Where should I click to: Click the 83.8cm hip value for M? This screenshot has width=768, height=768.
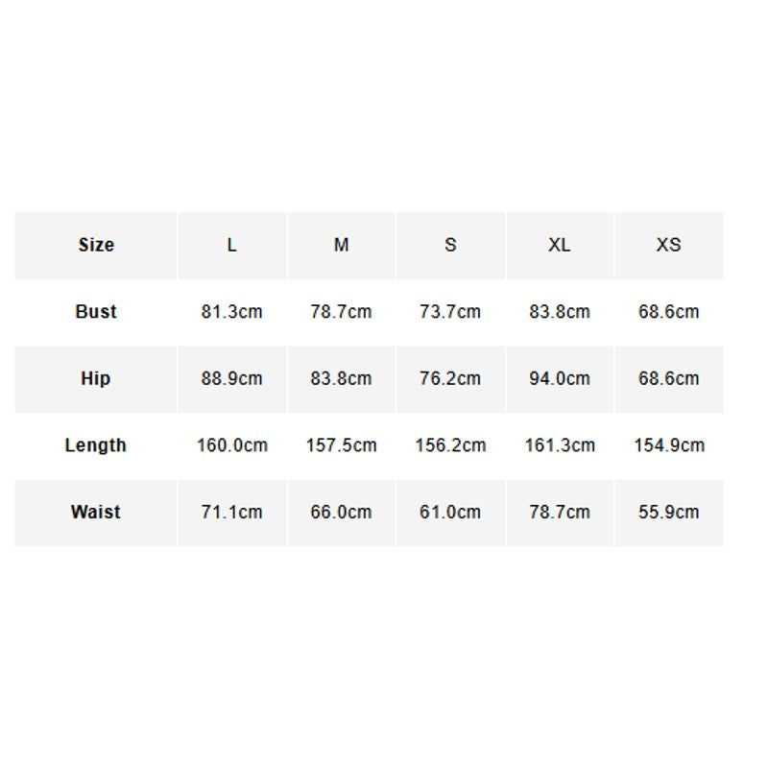pyautogui.click(x=342, y=378)
